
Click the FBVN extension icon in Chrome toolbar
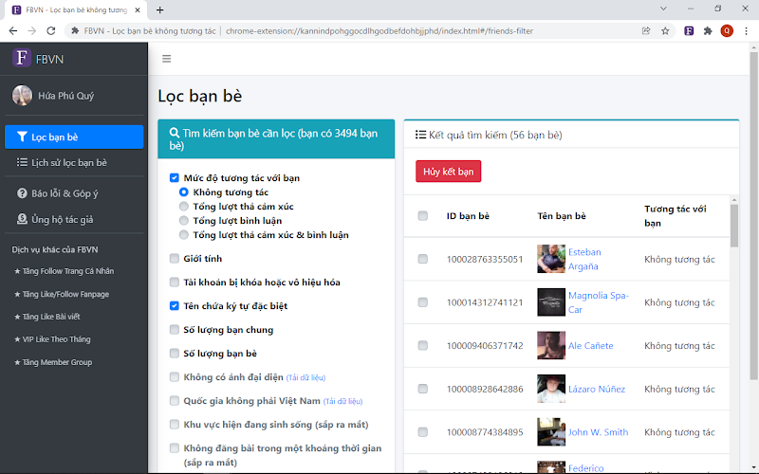(x=689, y=31)
